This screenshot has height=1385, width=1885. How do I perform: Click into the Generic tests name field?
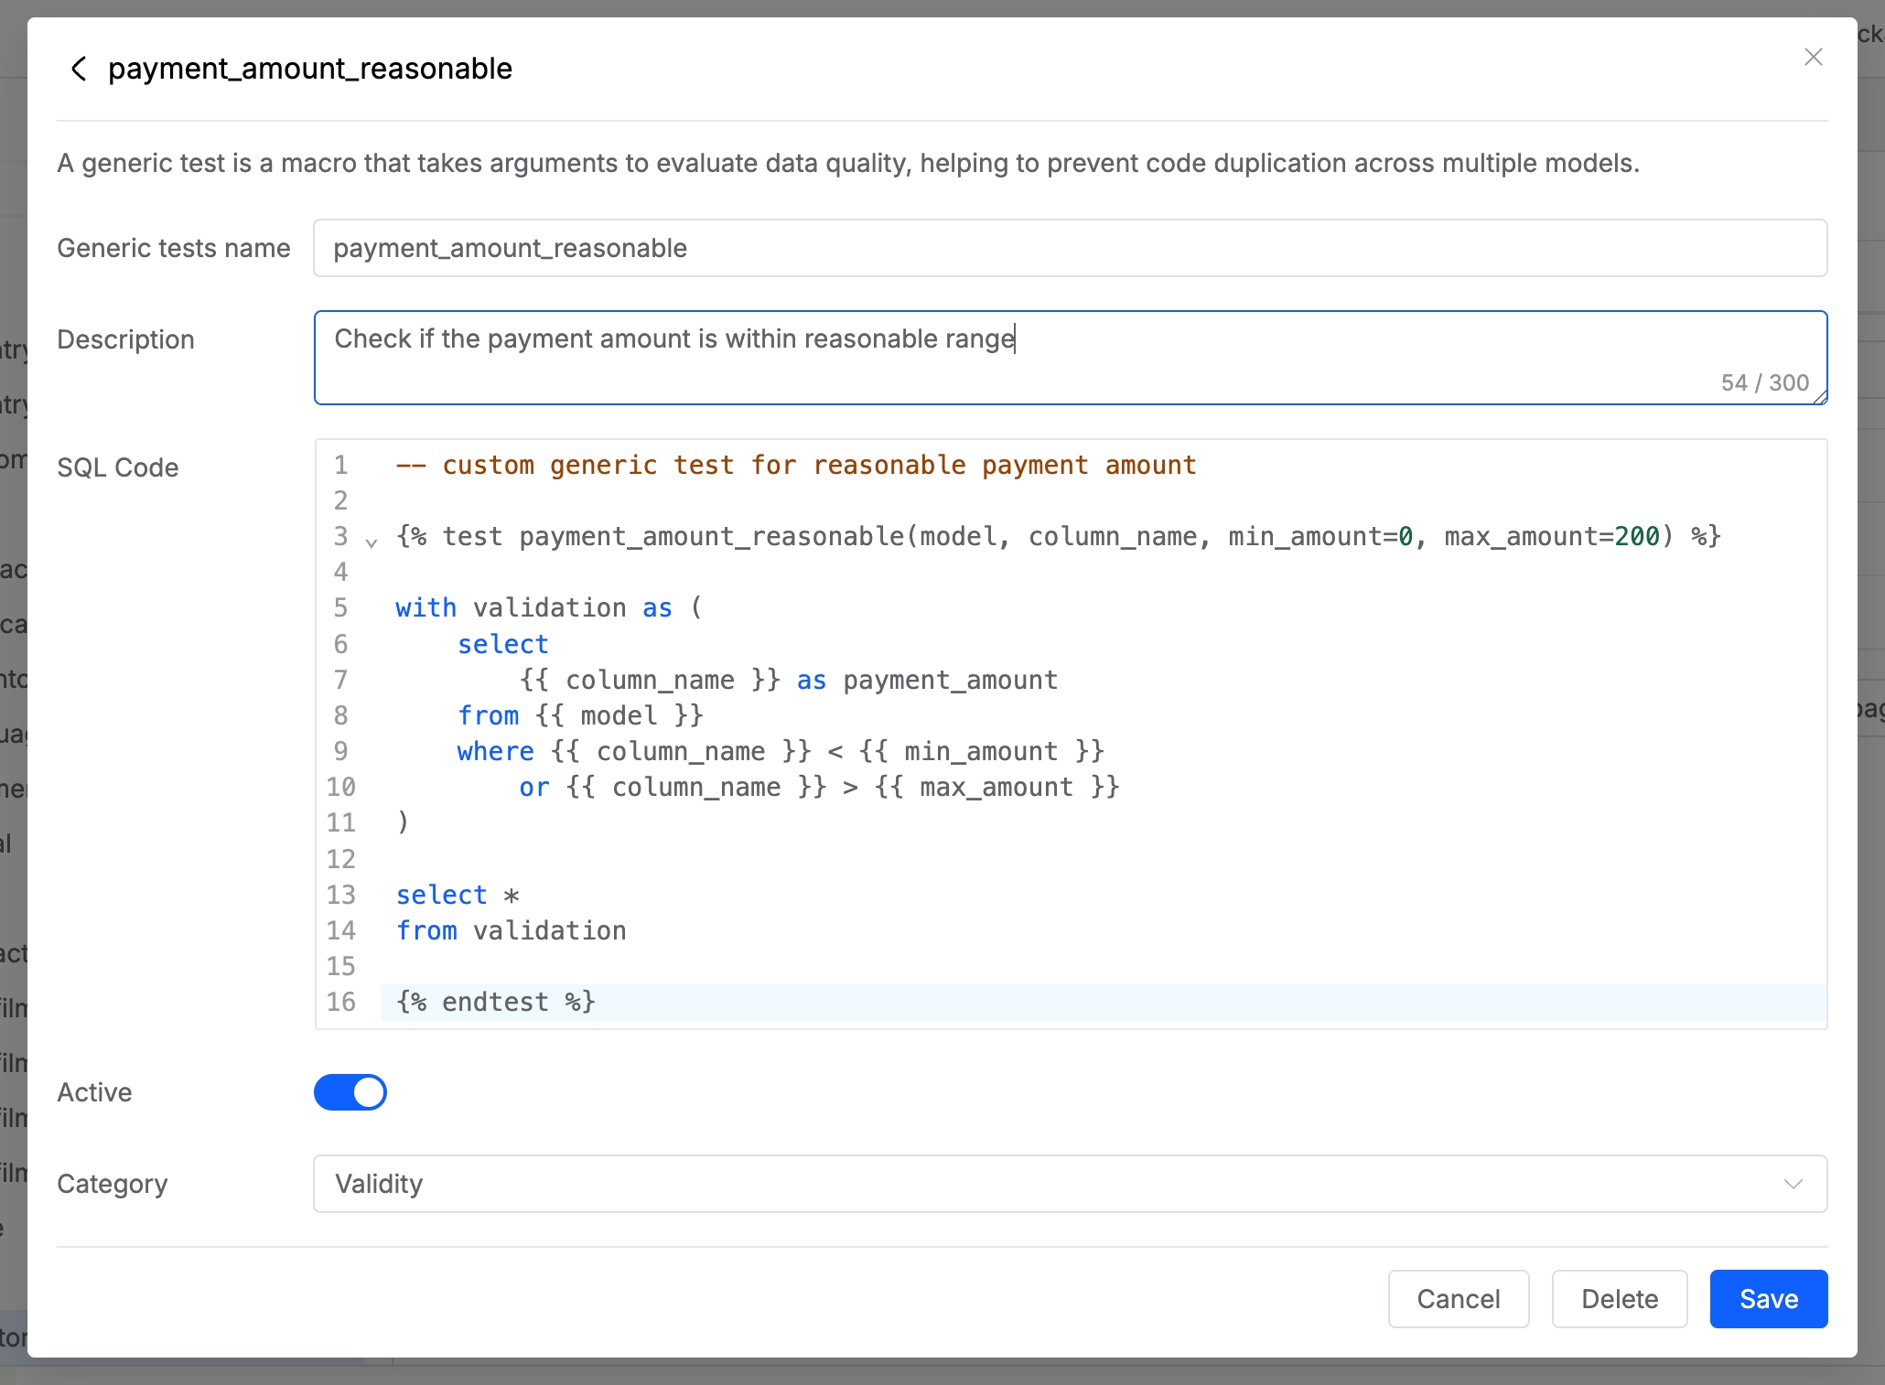[x=1069, y=248]
